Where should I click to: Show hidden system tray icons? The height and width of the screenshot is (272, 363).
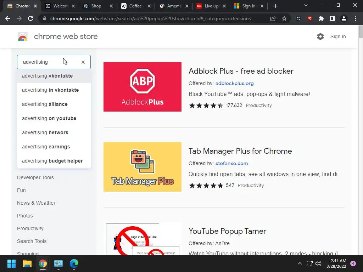[x=300, y=263]
